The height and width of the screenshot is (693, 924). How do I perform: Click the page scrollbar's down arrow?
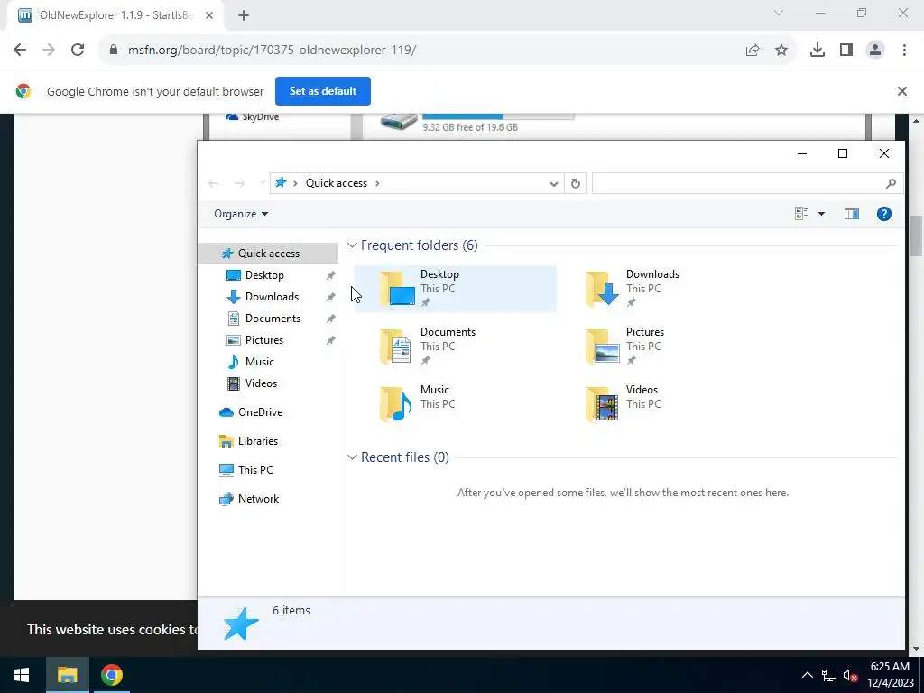[917, 649]
